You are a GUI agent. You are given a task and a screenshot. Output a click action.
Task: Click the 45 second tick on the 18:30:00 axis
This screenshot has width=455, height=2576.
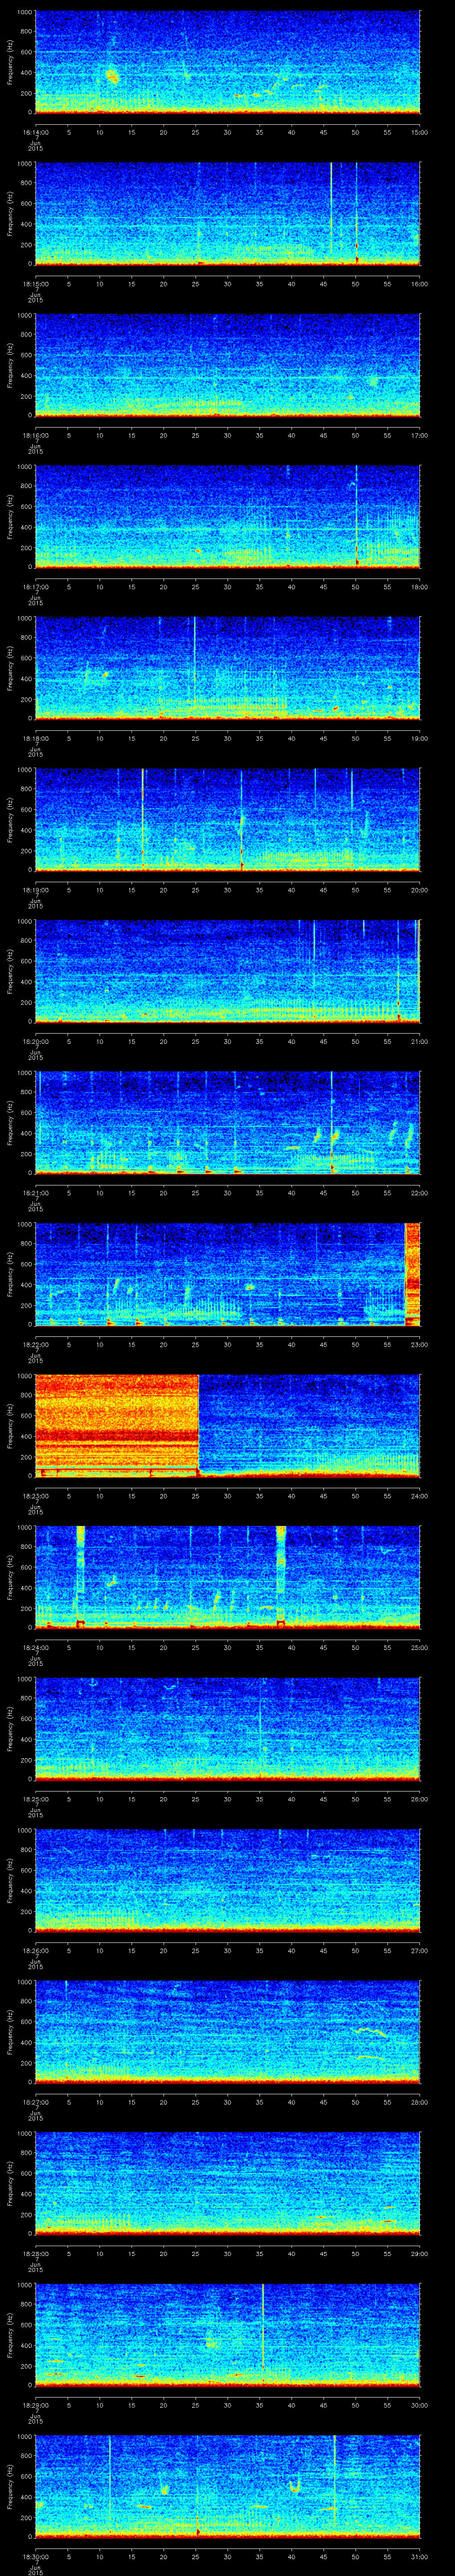pos(323,2556)
